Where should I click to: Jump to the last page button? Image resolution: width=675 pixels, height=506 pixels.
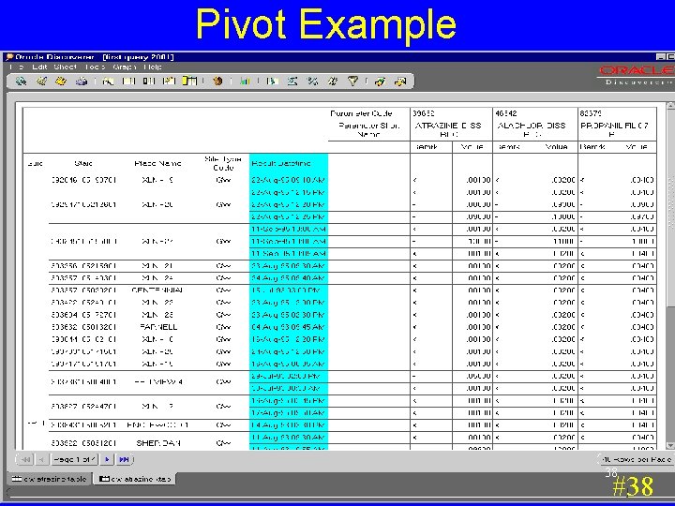pyautogui.click(x=124, y=459)
